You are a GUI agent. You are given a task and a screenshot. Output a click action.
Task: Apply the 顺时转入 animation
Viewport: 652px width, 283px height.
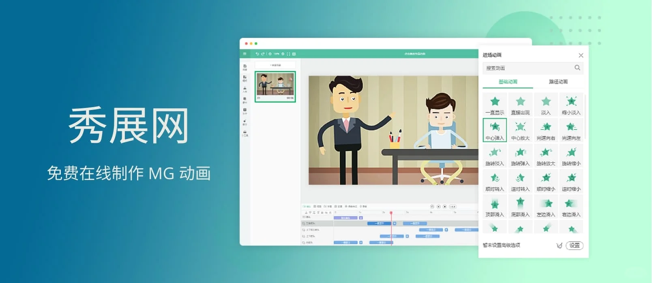coord(495,181)
